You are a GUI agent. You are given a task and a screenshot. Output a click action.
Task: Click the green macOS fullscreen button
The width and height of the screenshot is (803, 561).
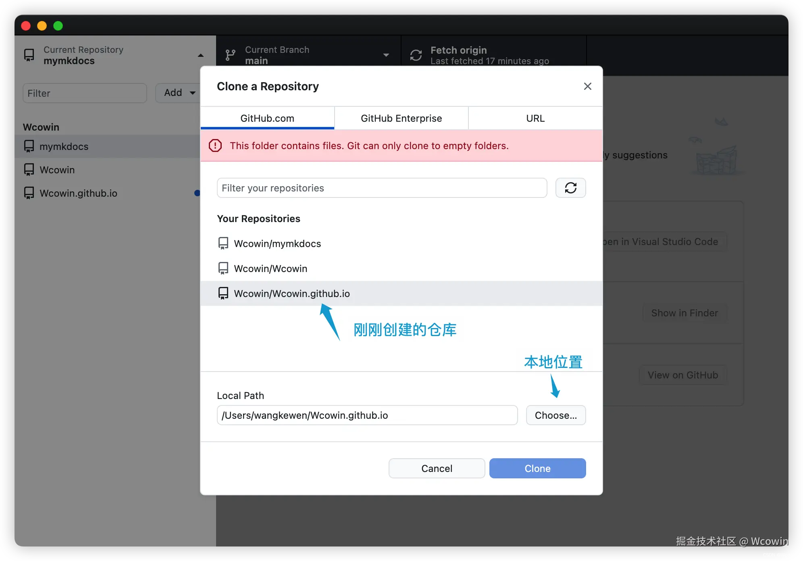tap(58, 26)
